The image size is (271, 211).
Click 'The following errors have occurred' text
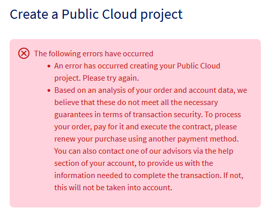(93, 54)
